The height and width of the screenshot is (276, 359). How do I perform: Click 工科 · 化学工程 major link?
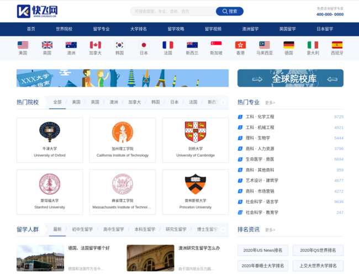point(260,117)
